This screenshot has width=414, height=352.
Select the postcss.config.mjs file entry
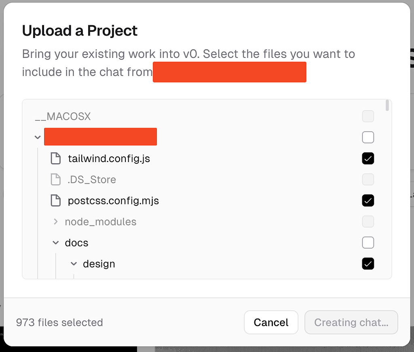click(114, 200)
